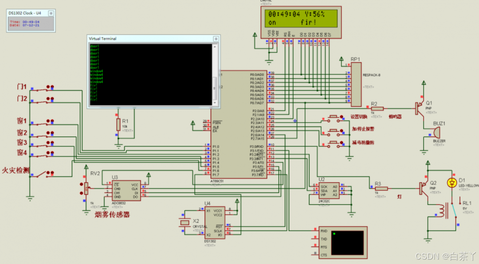Toggle the 火灾检测 fire detection switch
The width and height of the screenshot is (479, 264).
(x=42, y=174)
